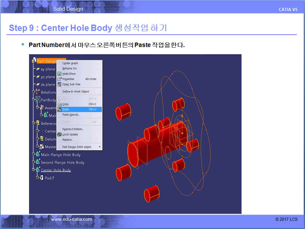The width and height of the screenshot is (305, 229).
Task: Click the Pad.7 feature icon
Action: click(41, 178)
